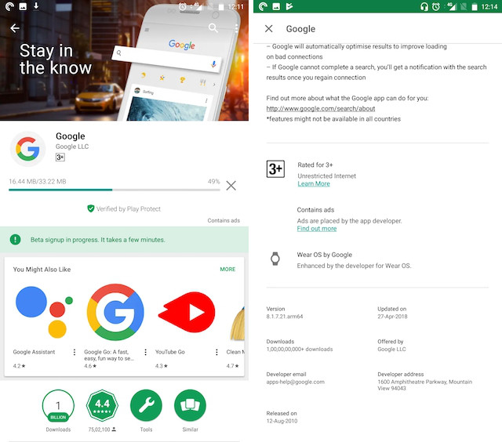The width and height of the screenshot is (502, 442).
Task: Open search magnifier icon in app header
Action: point(213,28)
